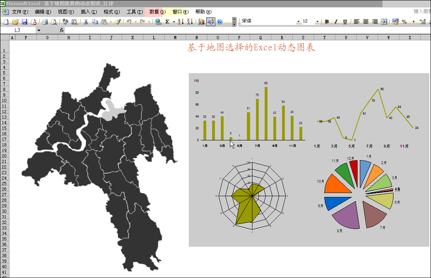The height and width of the screenshot is (278, 431).
Task: Expand the font name dropdown
Action: (x=298, y=22)
